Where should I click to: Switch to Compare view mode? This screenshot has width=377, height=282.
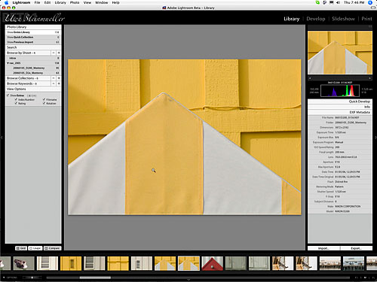pyautogui.click(x=52, y=248)
